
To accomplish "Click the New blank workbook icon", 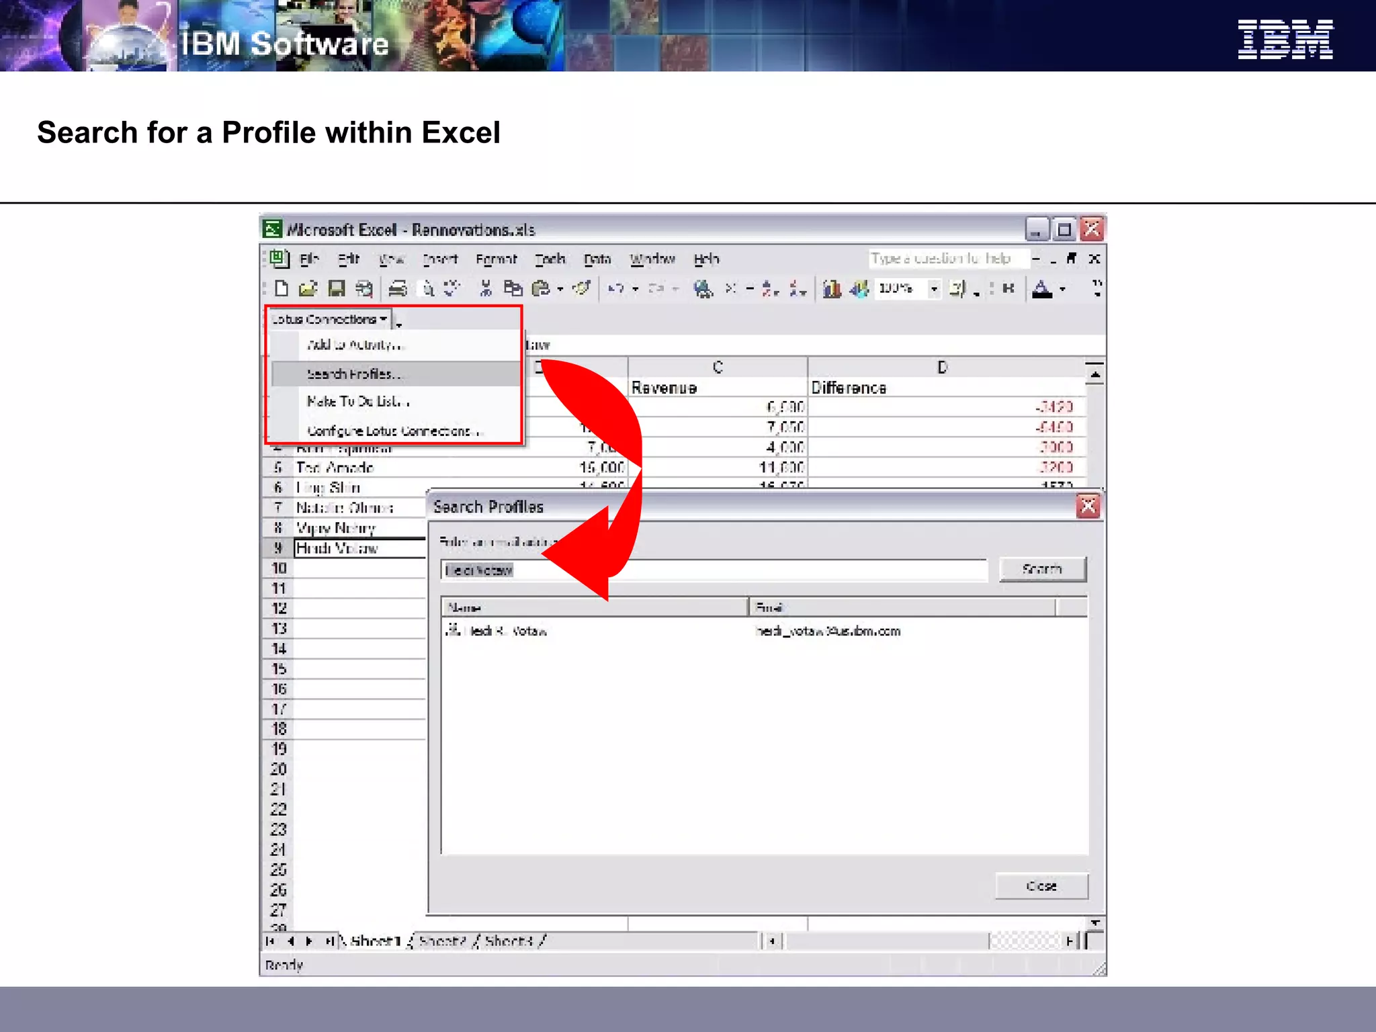I will [282, 289].
